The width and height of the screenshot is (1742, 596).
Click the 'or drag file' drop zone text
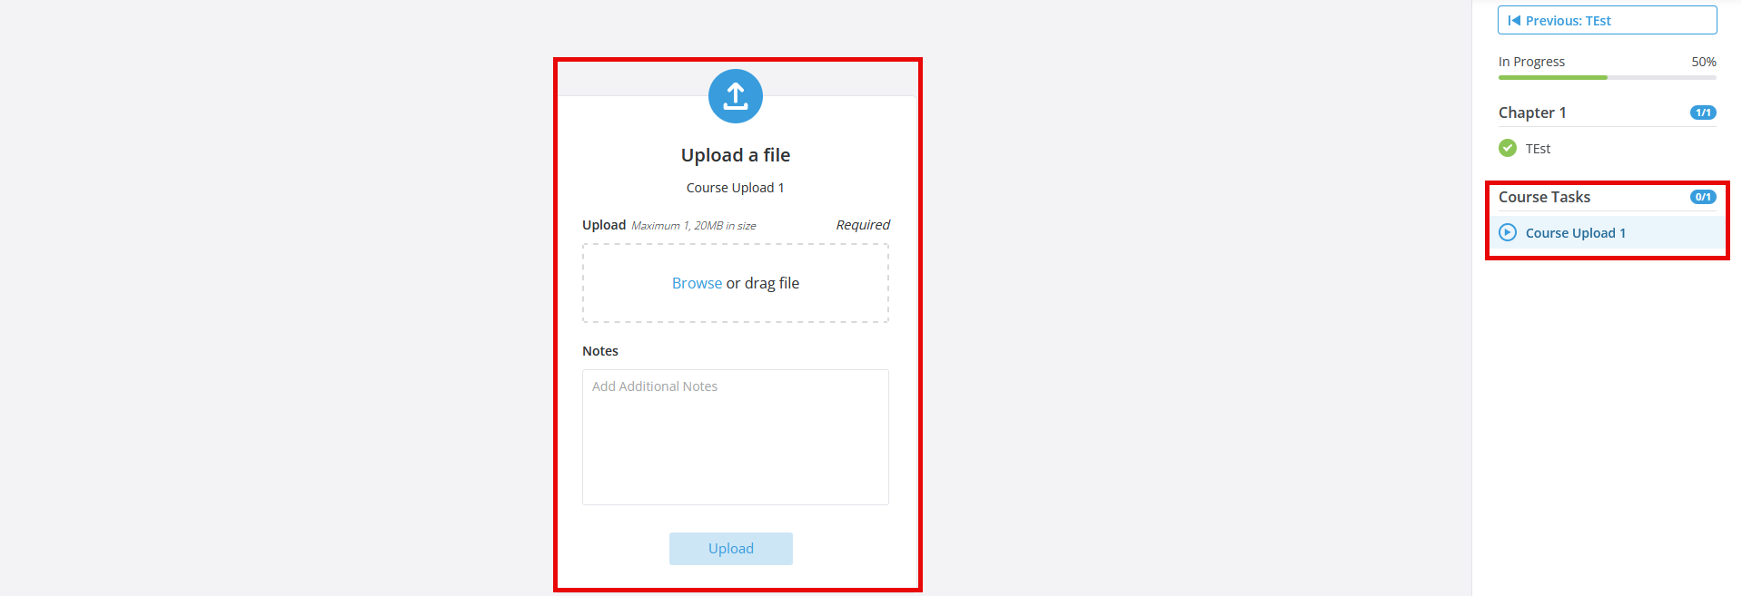pyautogui.click(x=763, y=283)
